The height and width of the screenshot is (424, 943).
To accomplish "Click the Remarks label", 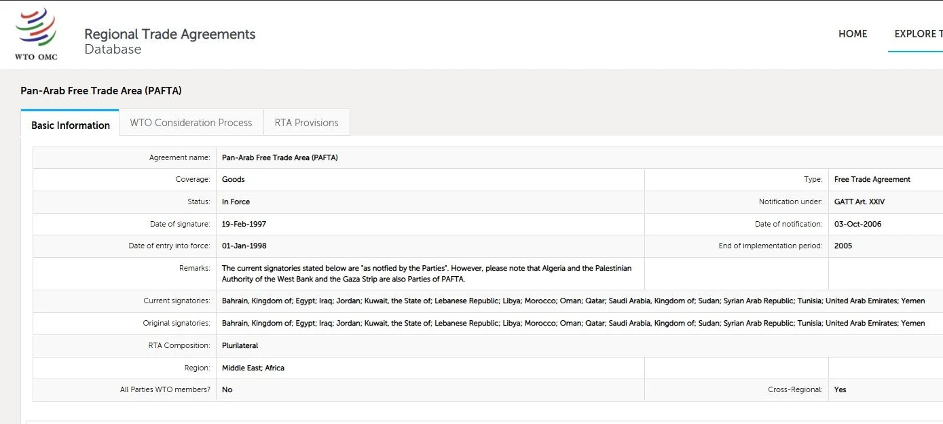I will point(195,269).
